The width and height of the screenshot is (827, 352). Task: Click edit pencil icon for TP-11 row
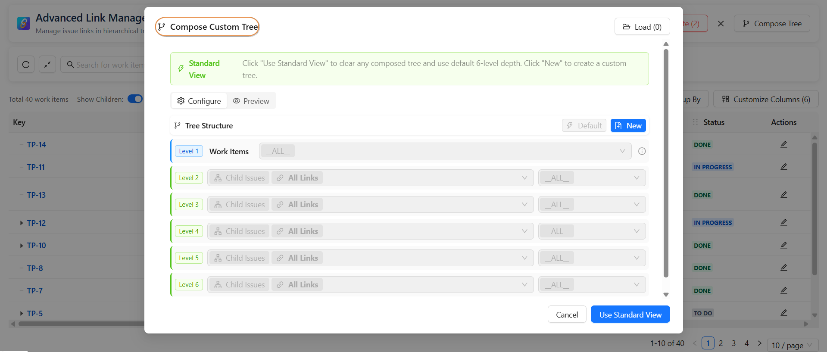click(x=783, y=167)
